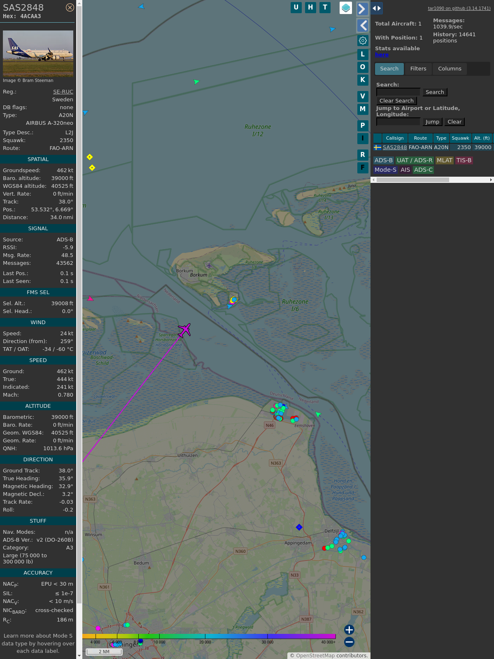Click the Swedish flag icon in the table row

pos(377,147)
